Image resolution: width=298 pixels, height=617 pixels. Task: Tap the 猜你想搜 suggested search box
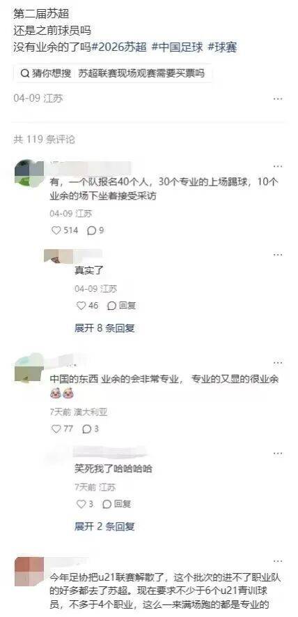(x=113, y=73)
